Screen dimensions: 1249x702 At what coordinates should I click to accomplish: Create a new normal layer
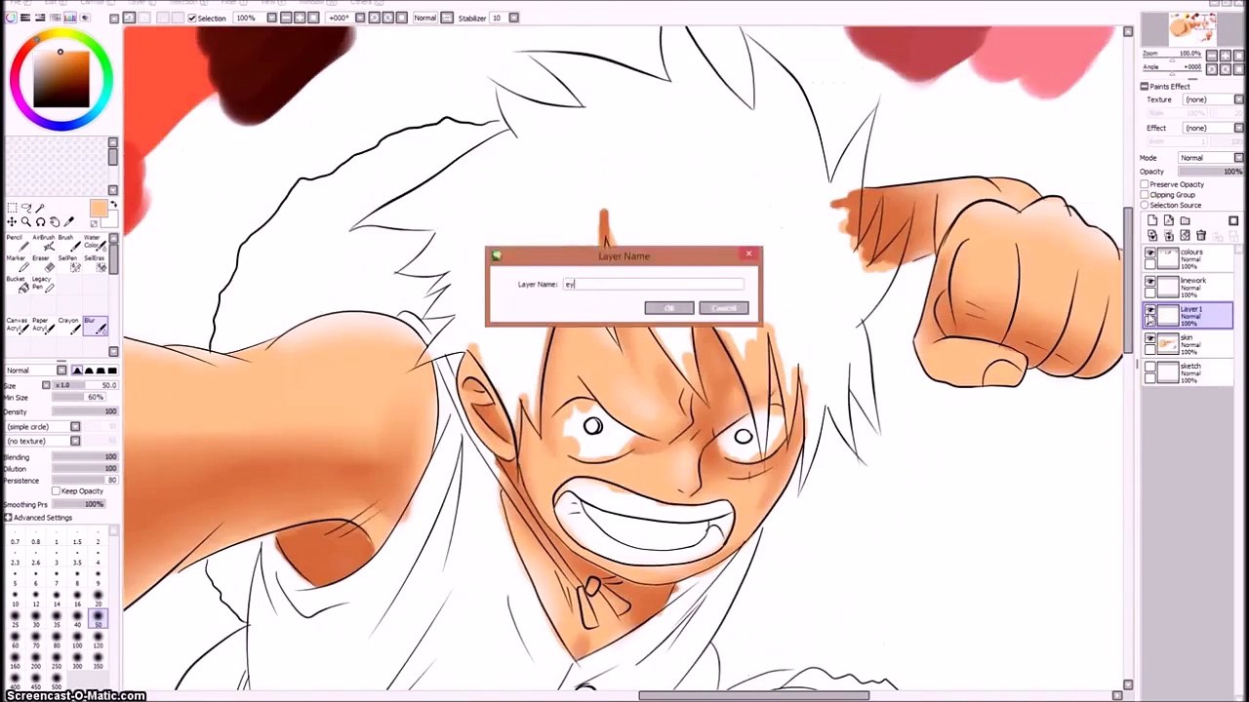(x=1152, y=221)
